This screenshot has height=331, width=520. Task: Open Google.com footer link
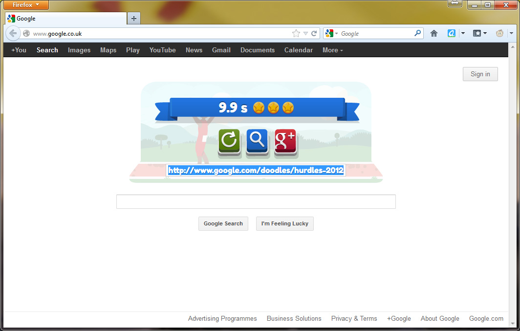tap(486, 318)
